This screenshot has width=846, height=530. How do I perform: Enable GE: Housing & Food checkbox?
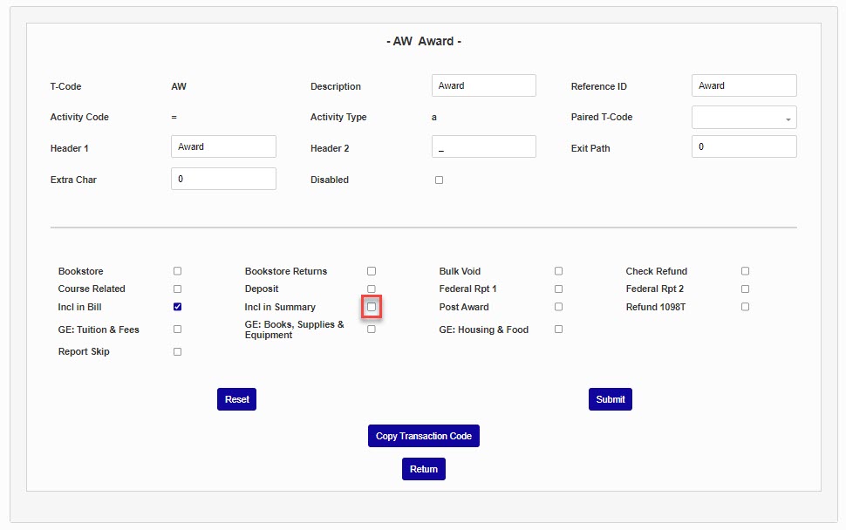click(x=558, y=330)
